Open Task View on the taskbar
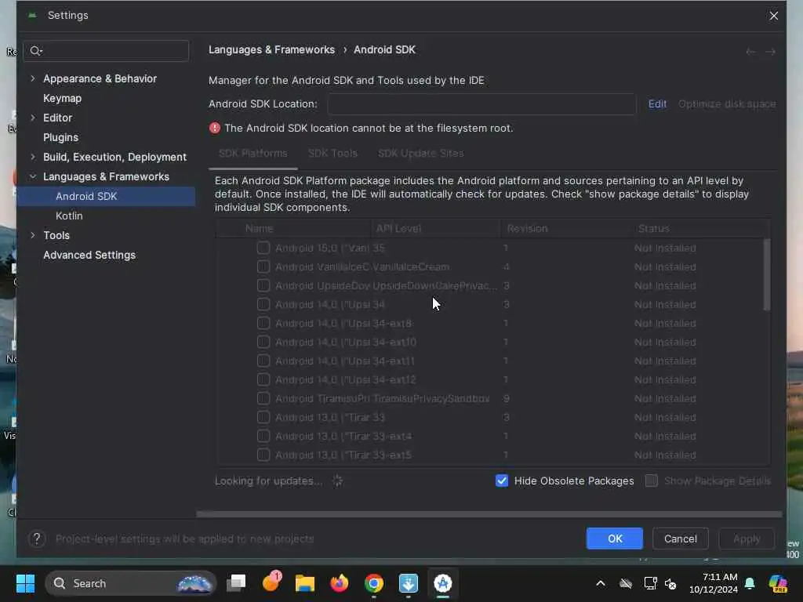This screenshot has width=803, height=602. coord(236,583)
